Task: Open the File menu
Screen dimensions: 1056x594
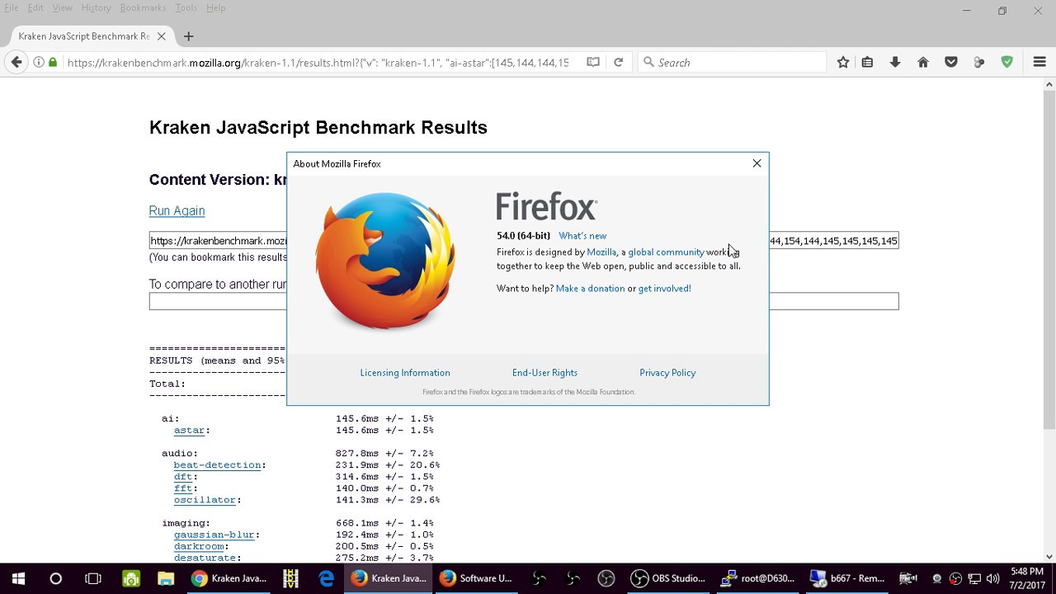Action: tap(12, 7)
